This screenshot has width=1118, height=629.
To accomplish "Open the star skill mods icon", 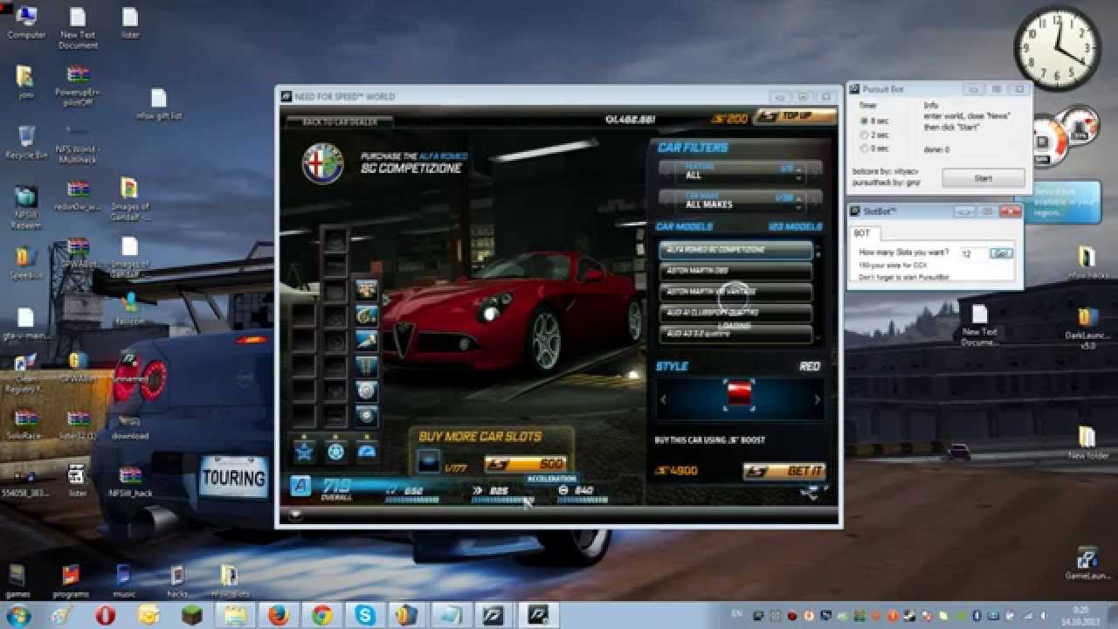I will tap(304, 451).
